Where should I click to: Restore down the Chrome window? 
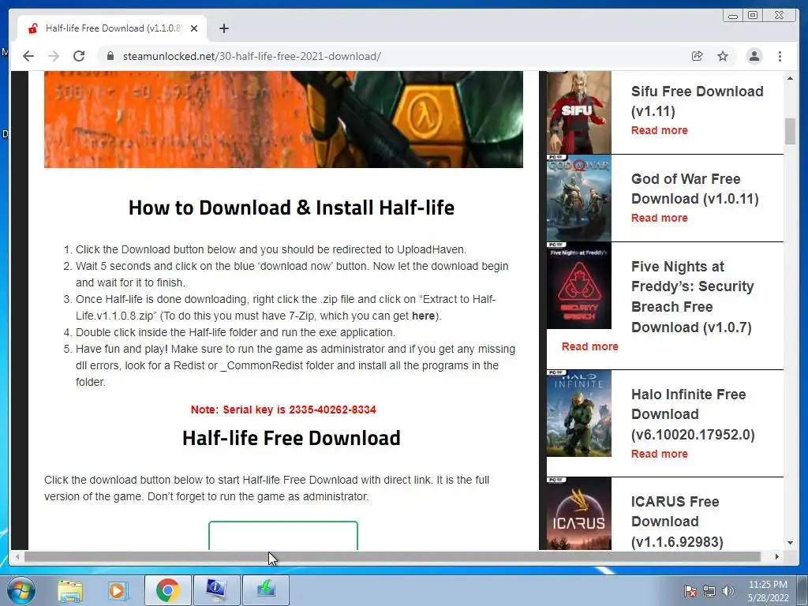click(753, 16)
